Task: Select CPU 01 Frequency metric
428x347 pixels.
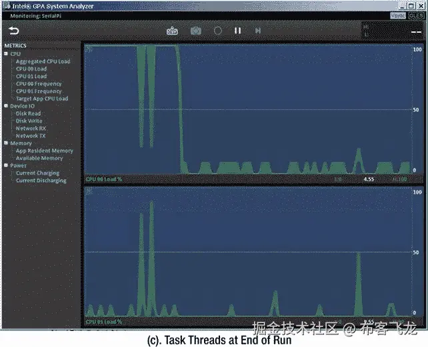Action: pyautogui.click(x=39, y=91)
